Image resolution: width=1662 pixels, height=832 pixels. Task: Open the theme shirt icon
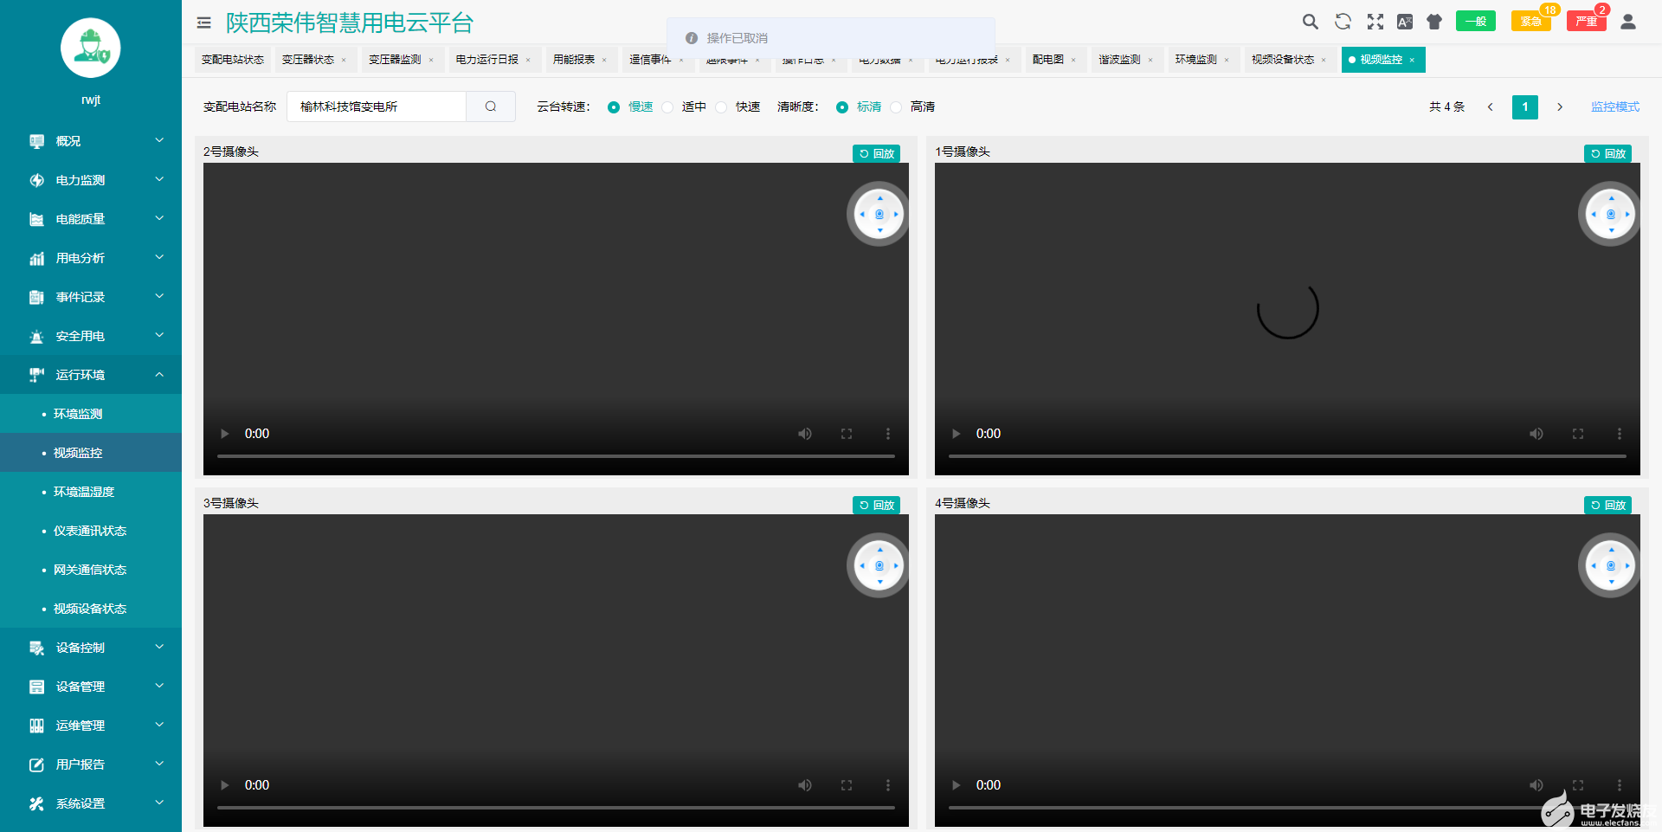1434,22
